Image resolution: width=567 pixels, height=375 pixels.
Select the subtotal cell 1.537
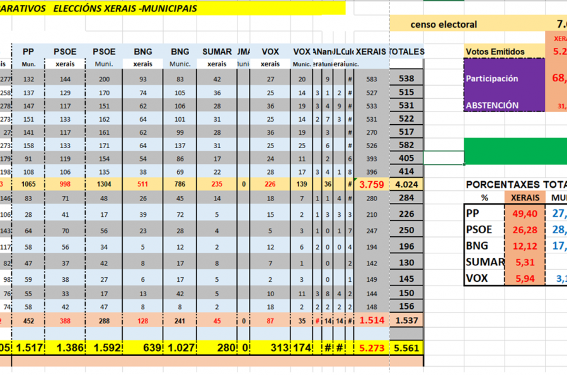(406, 320)
